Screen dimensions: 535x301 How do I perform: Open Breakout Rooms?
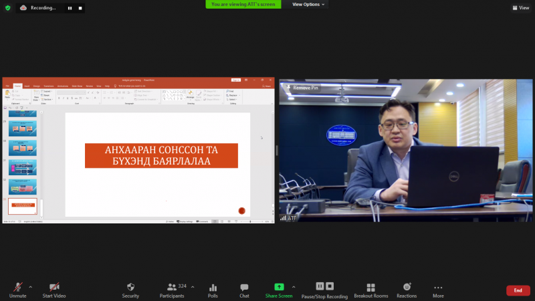tap(371, 287)
